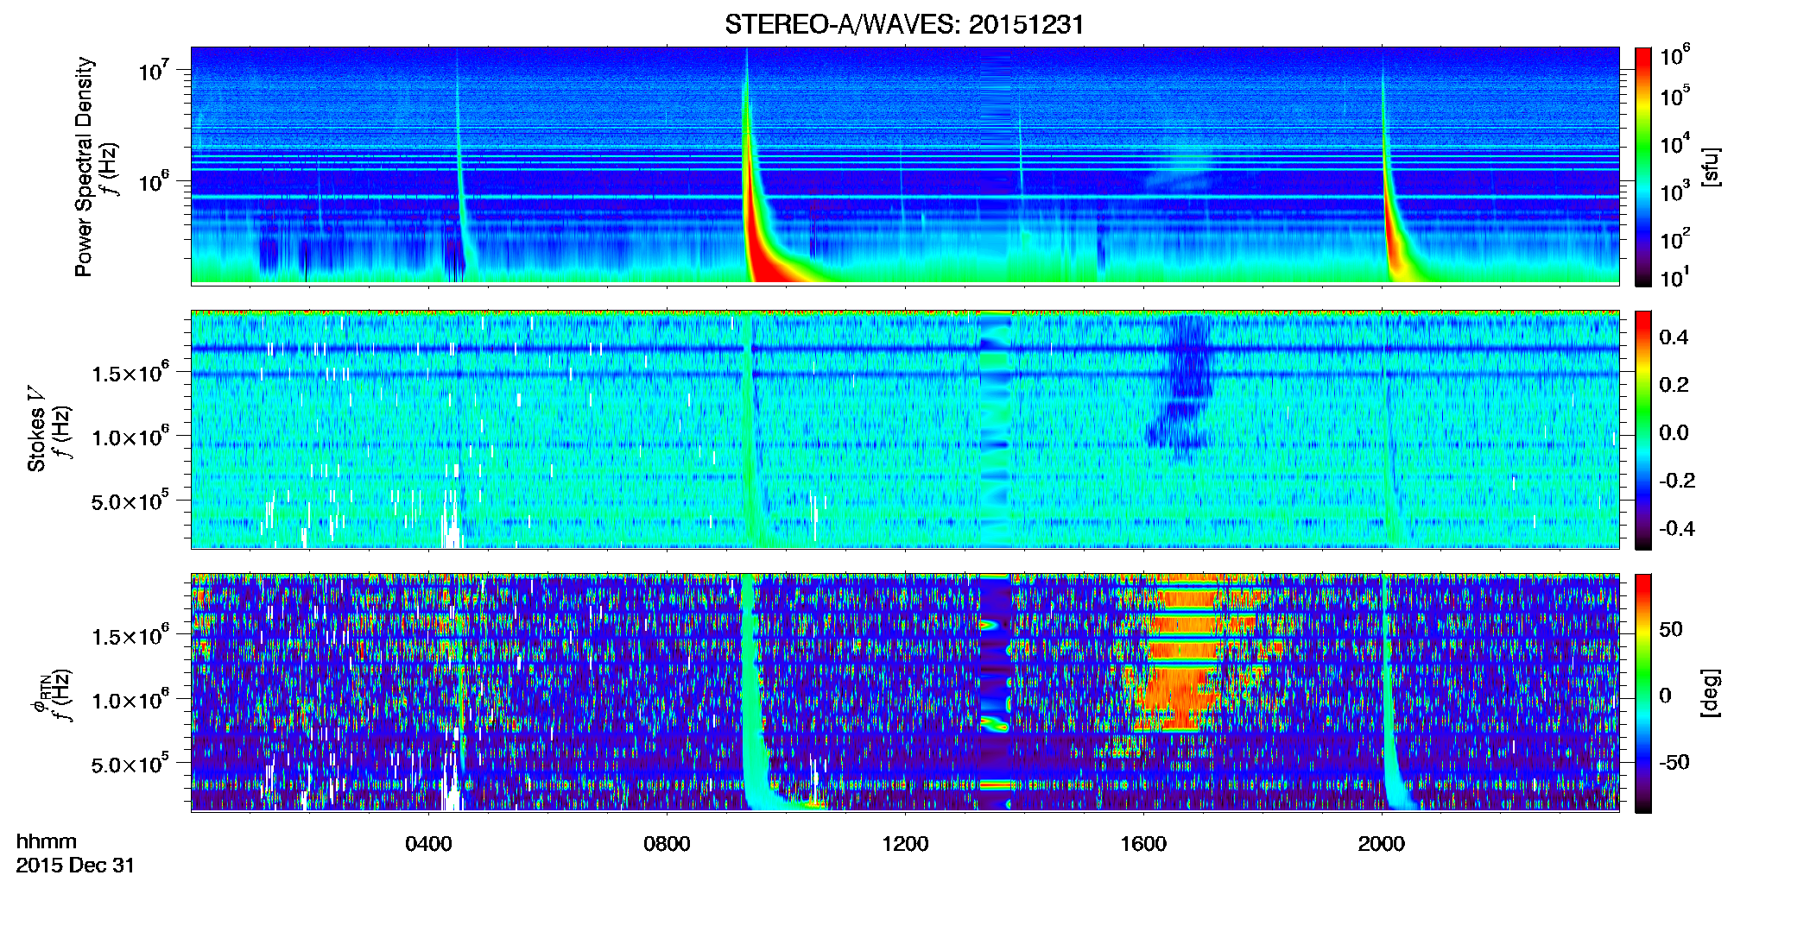Click the -0.4 value on the Stokes colorbar
Viewport: 1810px width, 932px height.
[x=1677, y=528]
